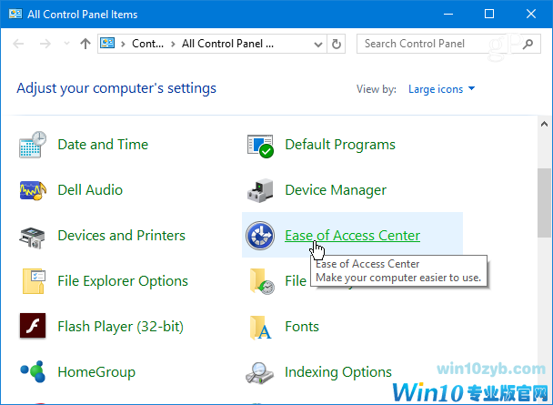The height and width of the screenshot is (405, 553).
Task: Click the Control Panel icon in address bar
Action: pos(107,44)
